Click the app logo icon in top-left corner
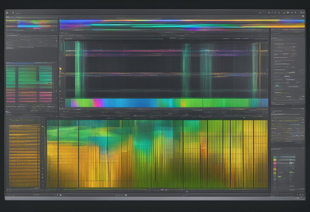 7,12
